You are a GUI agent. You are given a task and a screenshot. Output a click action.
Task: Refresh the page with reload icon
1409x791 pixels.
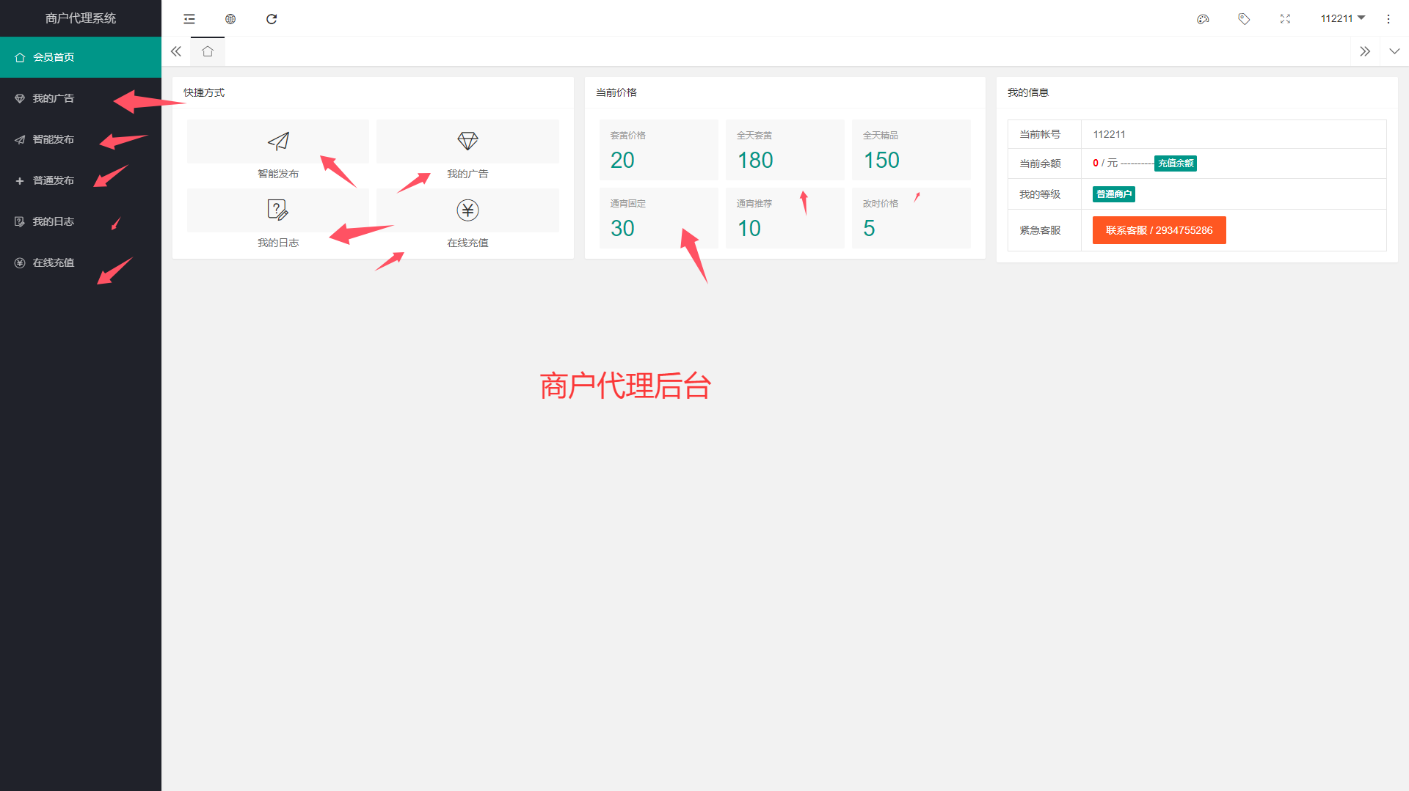coord(272,19)
